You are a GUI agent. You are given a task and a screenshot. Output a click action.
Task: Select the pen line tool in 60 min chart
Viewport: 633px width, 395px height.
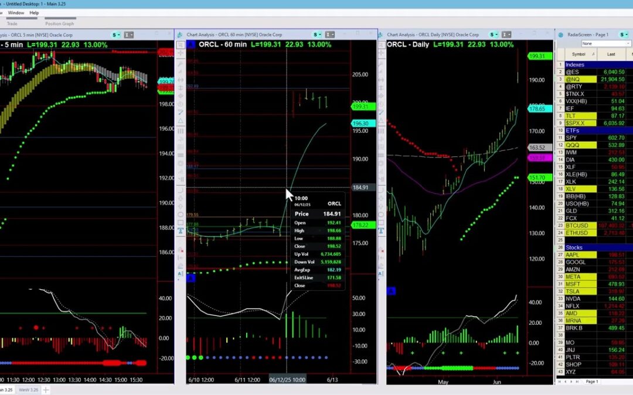click(x=181, y=112)
